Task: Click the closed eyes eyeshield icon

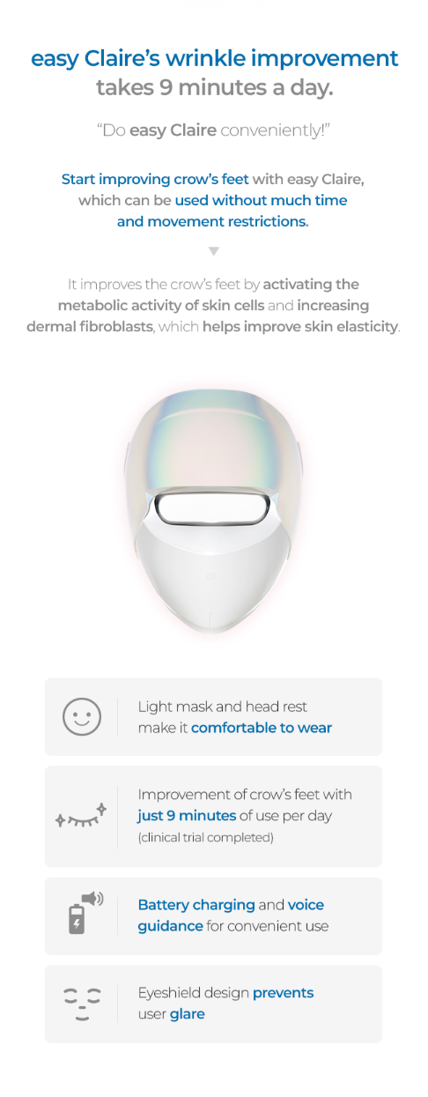Action: click(x=81, y=1004)
